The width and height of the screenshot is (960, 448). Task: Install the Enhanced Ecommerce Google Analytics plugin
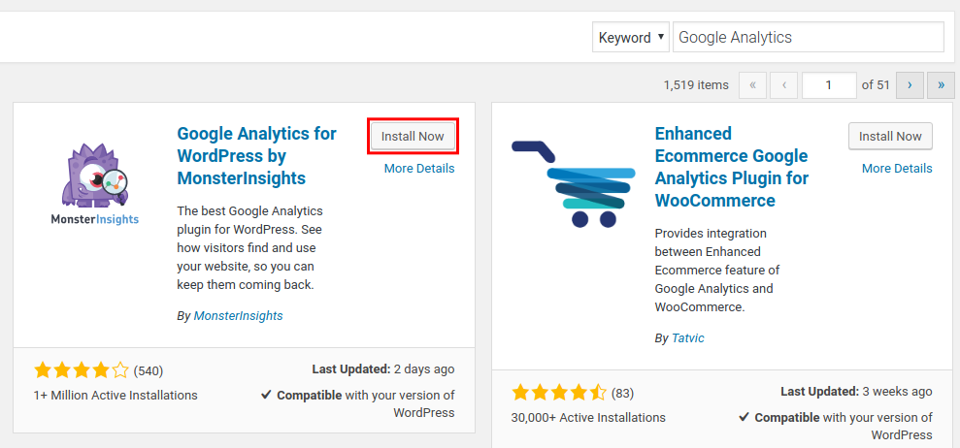point(890,137)
